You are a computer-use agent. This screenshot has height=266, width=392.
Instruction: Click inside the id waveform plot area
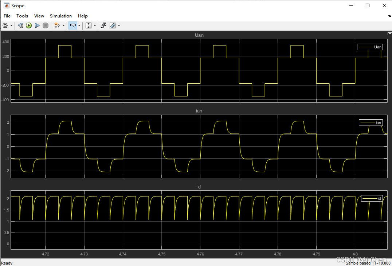pos(199,220)
